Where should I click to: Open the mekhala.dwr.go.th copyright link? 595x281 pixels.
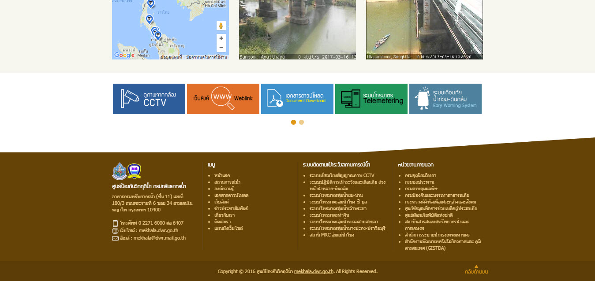click(314, 271)
